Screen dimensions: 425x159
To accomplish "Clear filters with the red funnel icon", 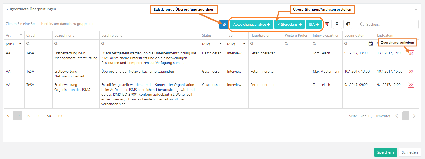I will pyautogui.click(x=327, y=24).
